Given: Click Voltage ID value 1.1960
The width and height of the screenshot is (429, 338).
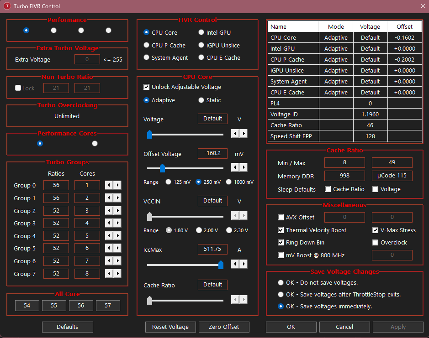Looking at the screenshot, I should tap(370, 114).
